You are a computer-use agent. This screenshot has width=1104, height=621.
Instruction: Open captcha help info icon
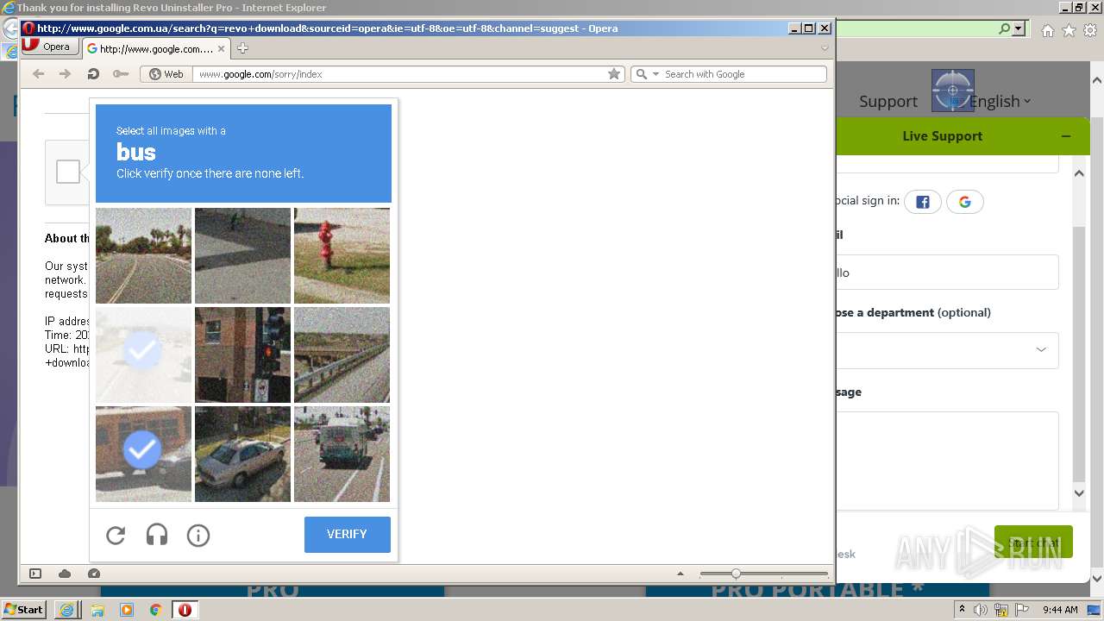point(198,536)
